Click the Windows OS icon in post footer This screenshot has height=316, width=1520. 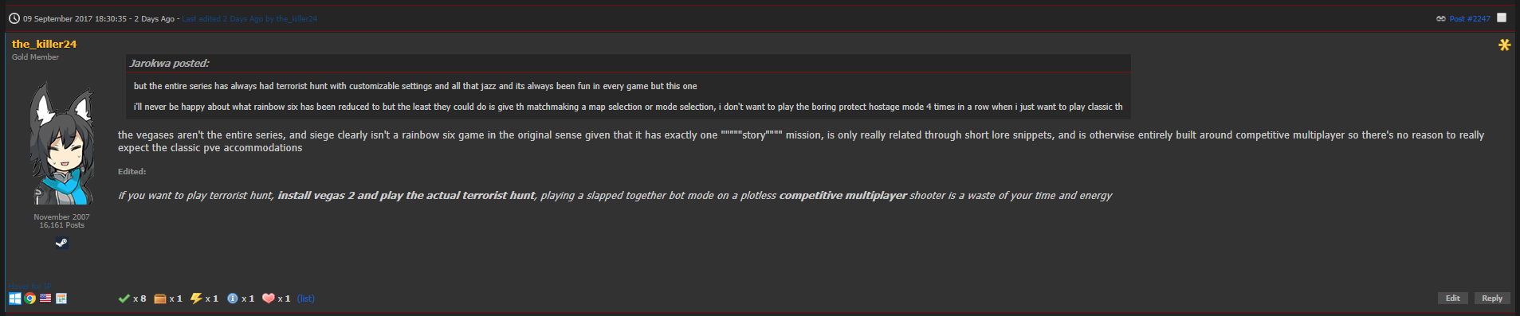click(15, 298)
